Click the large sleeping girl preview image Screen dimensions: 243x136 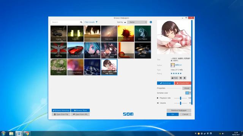coord(174,37)
